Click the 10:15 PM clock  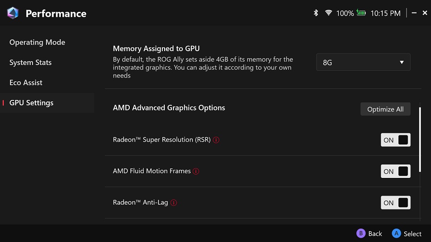pos(386,13)
